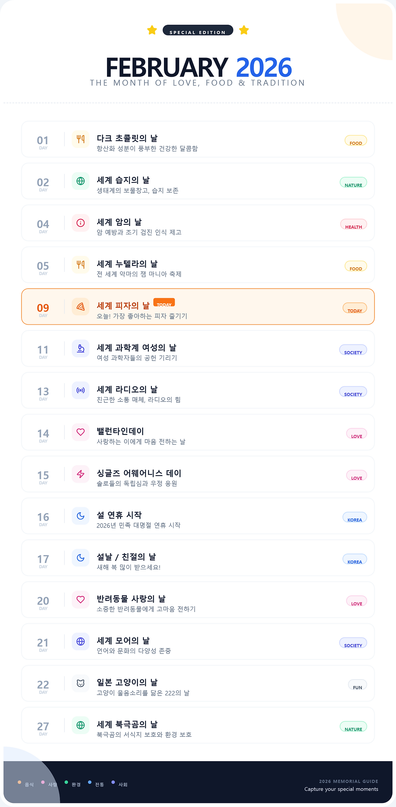This screenshot has height=807, width=396.
Task: Click the moon icon on day 17
Action: [x=80, y=558]
